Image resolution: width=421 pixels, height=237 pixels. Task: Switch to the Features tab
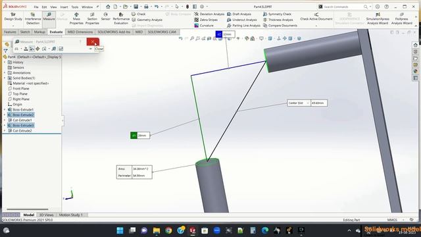pos(10,32)
